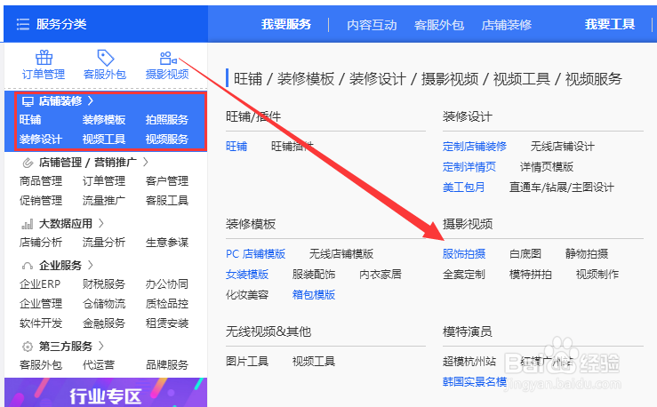
Task: Click the monitor icon beside 店铺装修
Action: [28, 101]
